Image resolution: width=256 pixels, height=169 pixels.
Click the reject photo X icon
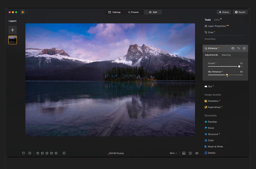(30, 153)
